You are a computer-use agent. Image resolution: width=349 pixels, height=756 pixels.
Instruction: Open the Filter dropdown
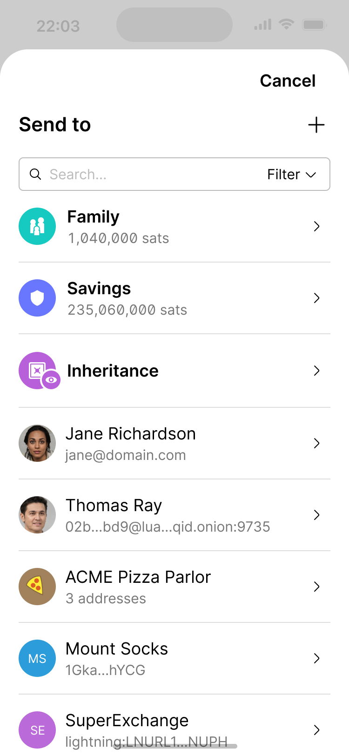pos(292,174)
